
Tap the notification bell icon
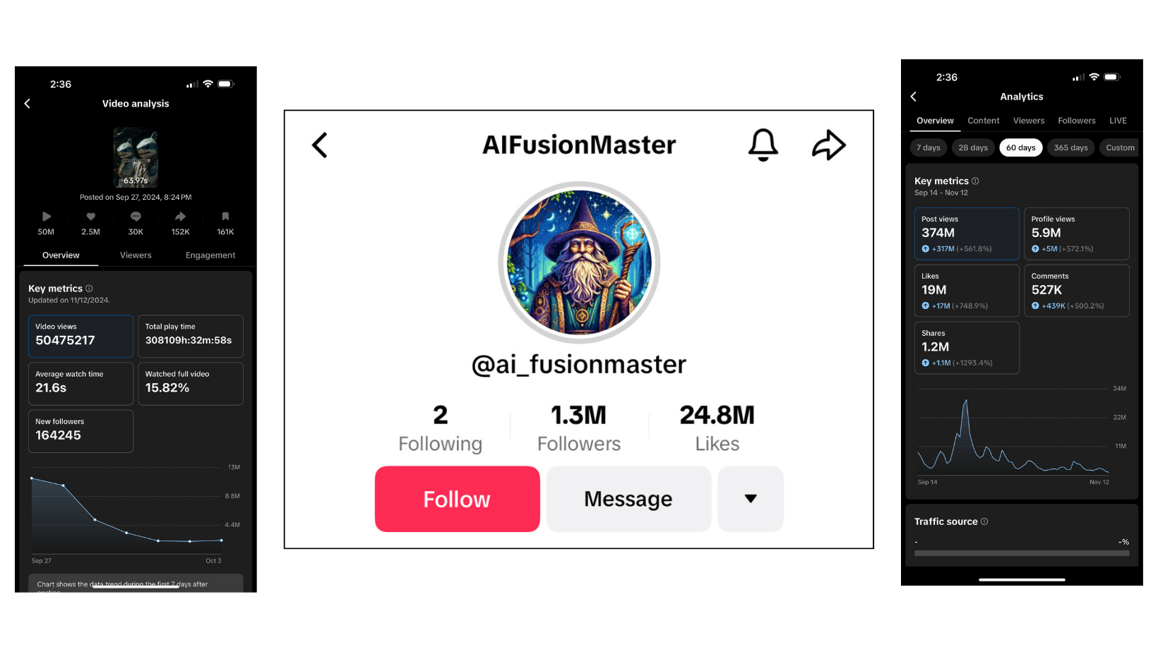[x=763, y=145]
